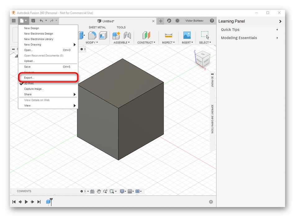Open the CONSTRUCT dropdown menu

146,43
